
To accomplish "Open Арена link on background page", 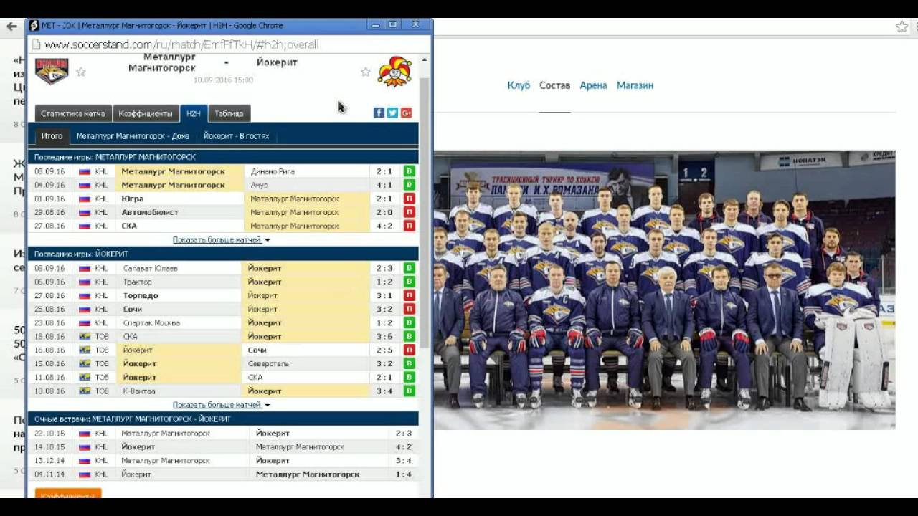I will [593, 85].
